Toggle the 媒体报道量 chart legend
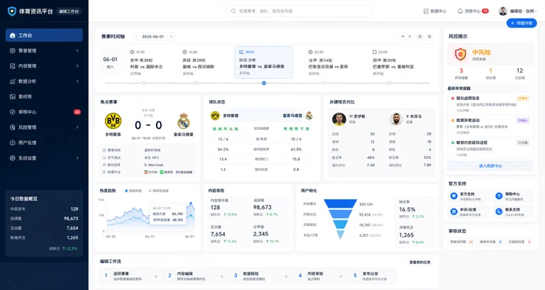Viewport: 545px width, 290px height. (x=158, y=191)
